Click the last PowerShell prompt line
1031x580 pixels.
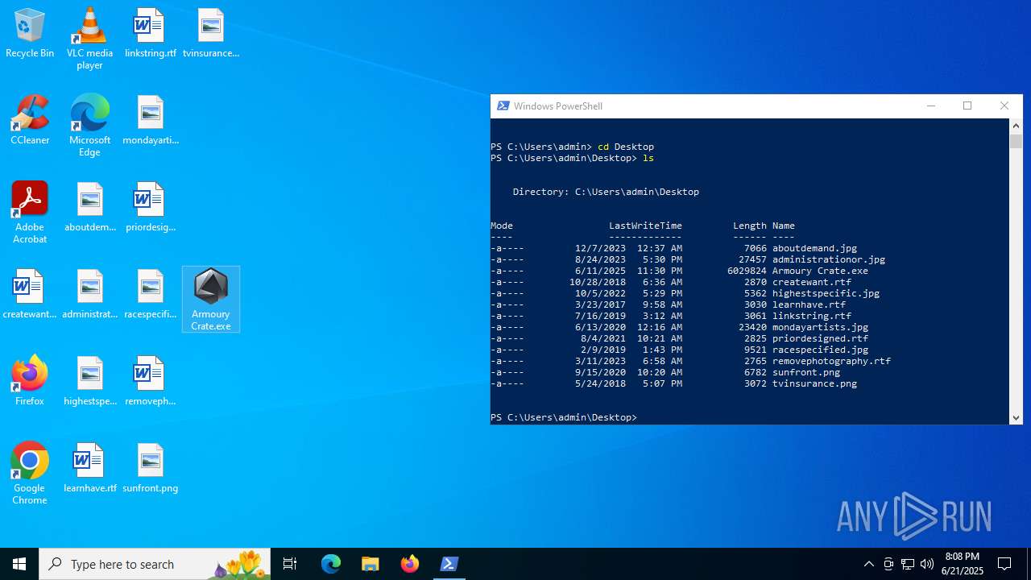(x=563, y=417)
